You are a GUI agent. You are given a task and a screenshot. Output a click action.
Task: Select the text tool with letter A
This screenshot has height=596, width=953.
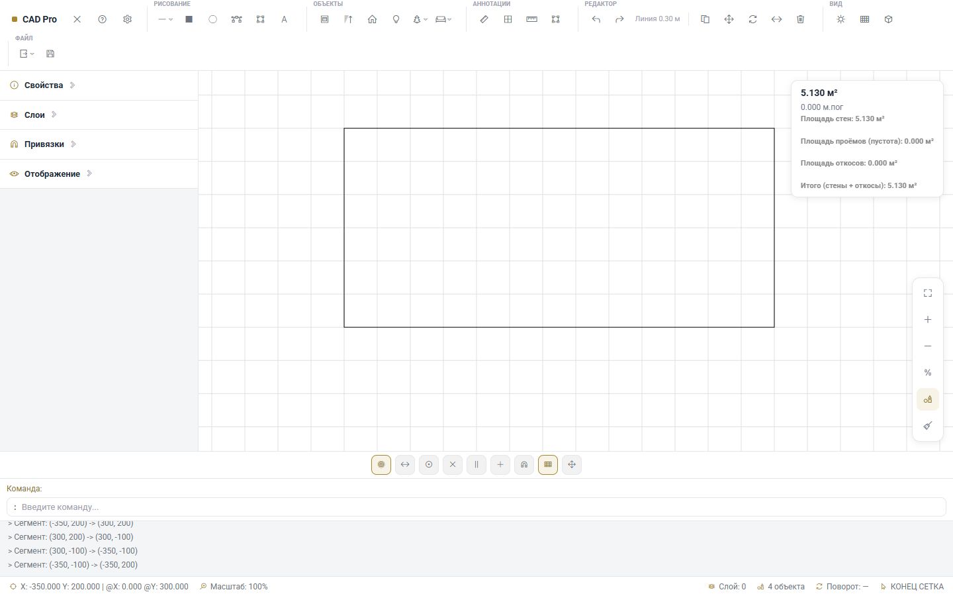tap(284, 19)
